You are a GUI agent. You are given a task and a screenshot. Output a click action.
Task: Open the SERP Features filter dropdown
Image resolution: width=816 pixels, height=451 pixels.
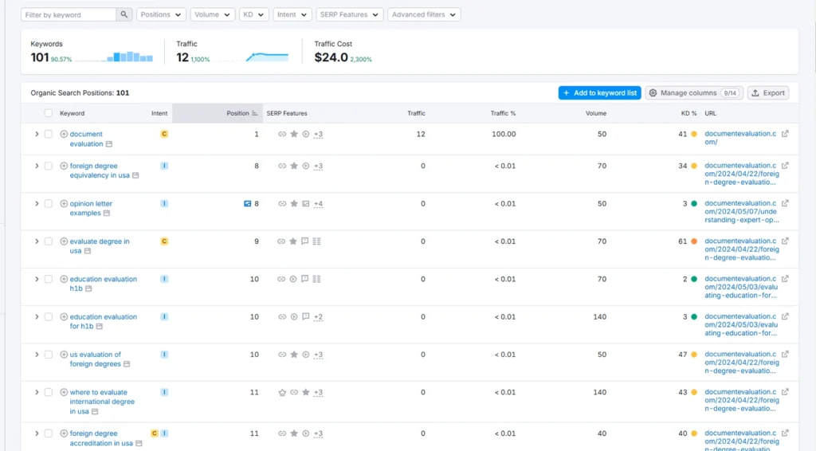(x=349, y=14)
